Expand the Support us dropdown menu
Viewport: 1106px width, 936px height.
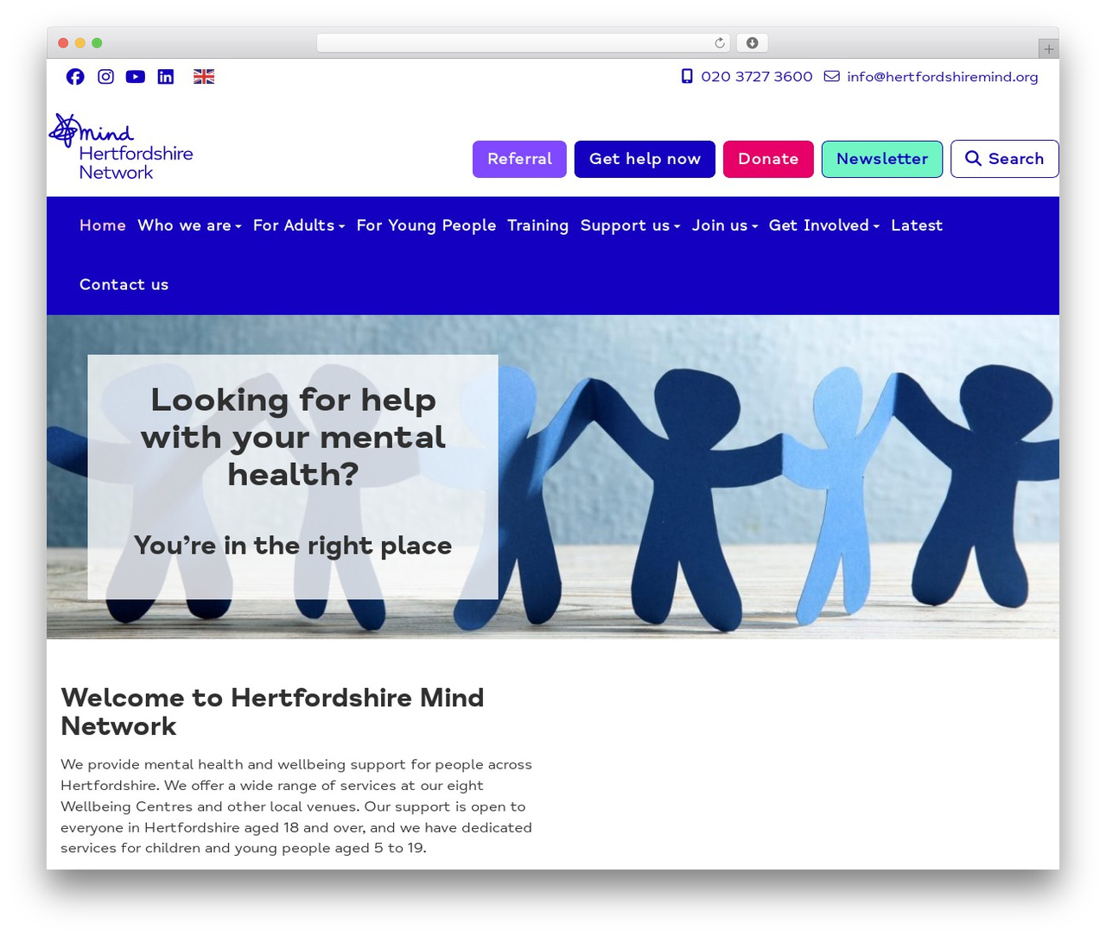tap(630, 225)
